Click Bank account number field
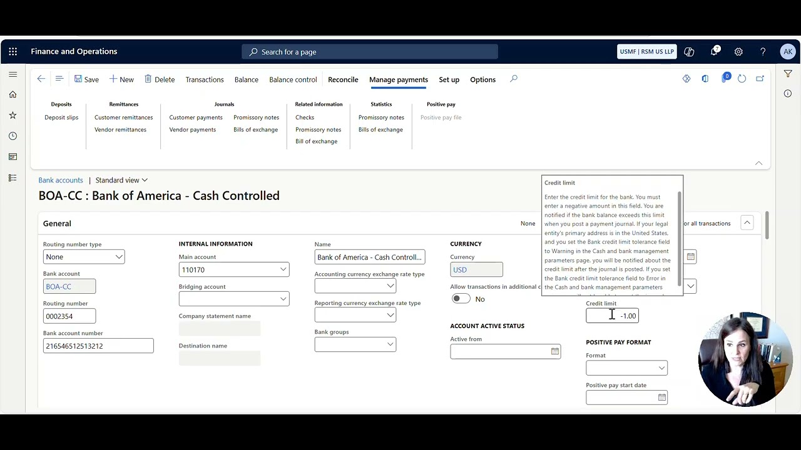This screenshot has width=801, height=450. pyautogui.click(x=98, y=346)
